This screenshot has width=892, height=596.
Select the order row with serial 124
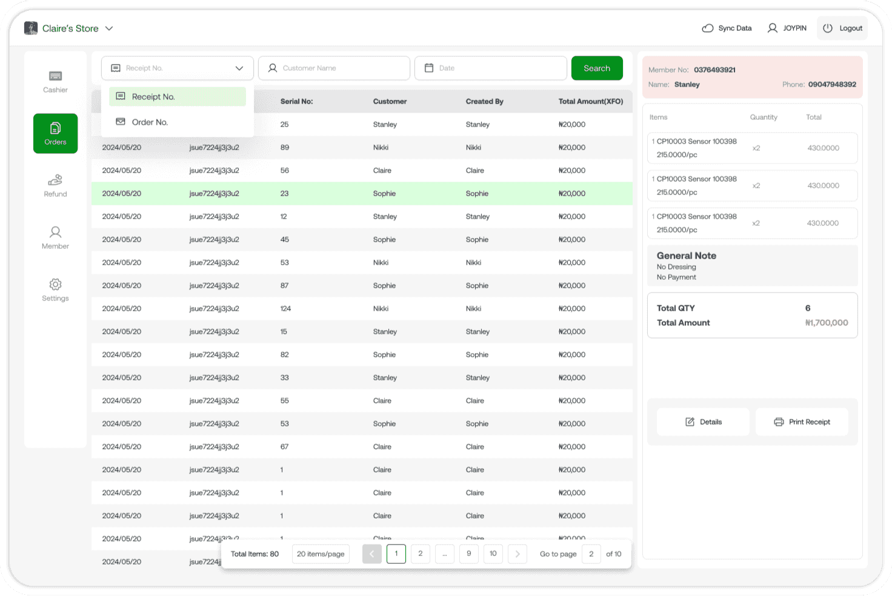[x=362, y=308]
